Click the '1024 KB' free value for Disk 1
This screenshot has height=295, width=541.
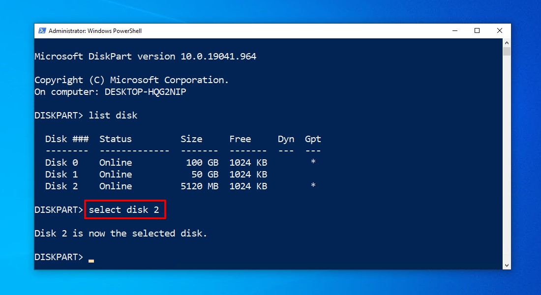tap(248, 174)
